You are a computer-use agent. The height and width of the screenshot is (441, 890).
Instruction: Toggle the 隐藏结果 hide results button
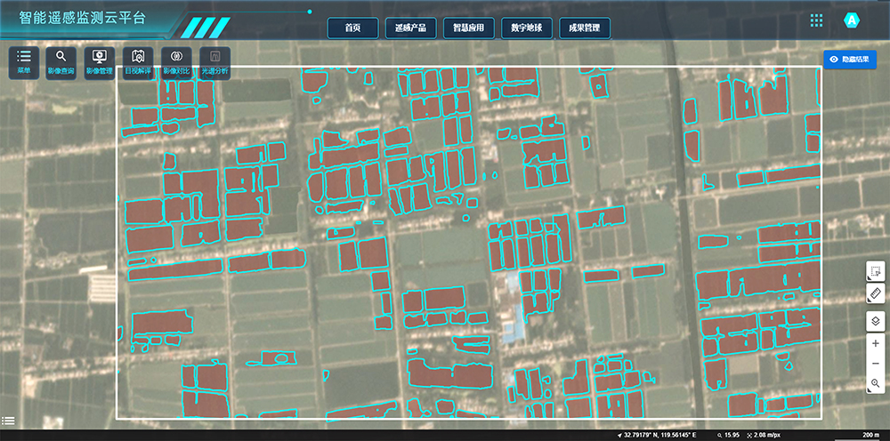pyautogui.click(x=851, y=59)
